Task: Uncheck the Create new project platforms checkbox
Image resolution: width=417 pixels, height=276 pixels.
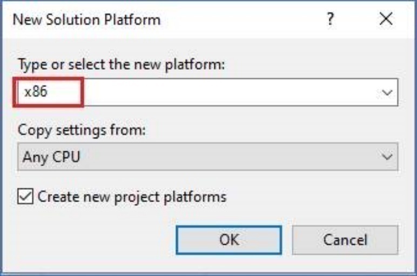Action: click(x=25, y=197)
